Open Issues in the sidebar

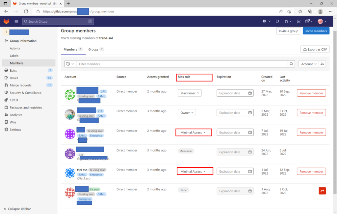[14, 78]
